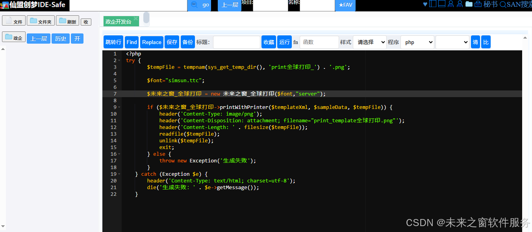Toggle the bottom panel layout icon
Screen dimensions: 532x232
442,4
